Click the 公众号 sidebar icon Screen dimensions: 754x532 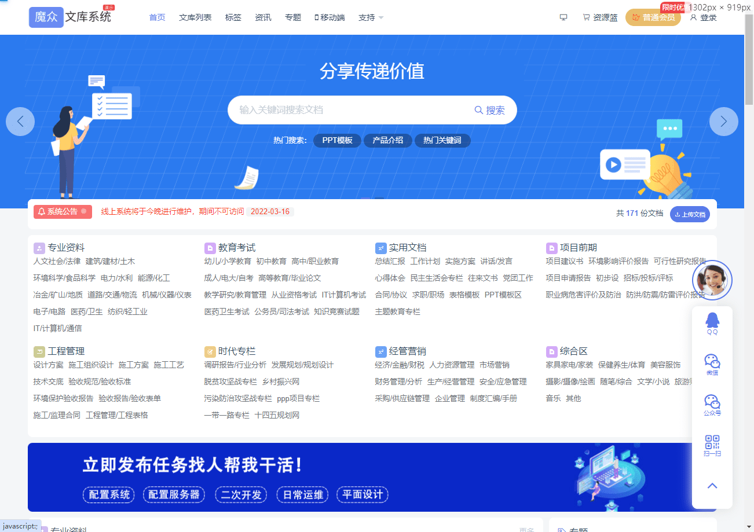click(x=712, y=405)
